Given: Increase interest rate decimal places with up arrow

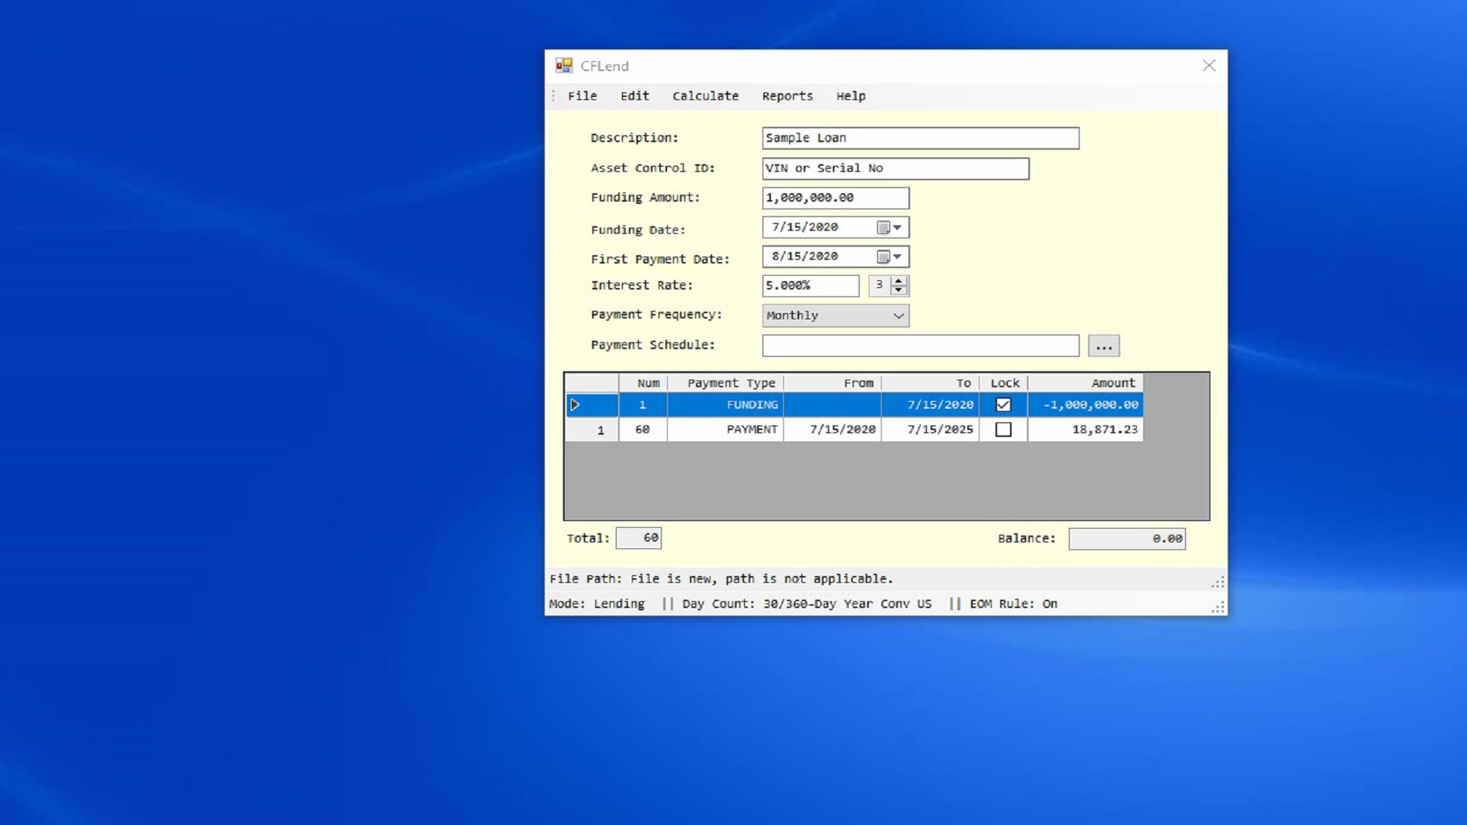Looking at the screenshot, I should [x=899, y=281].
